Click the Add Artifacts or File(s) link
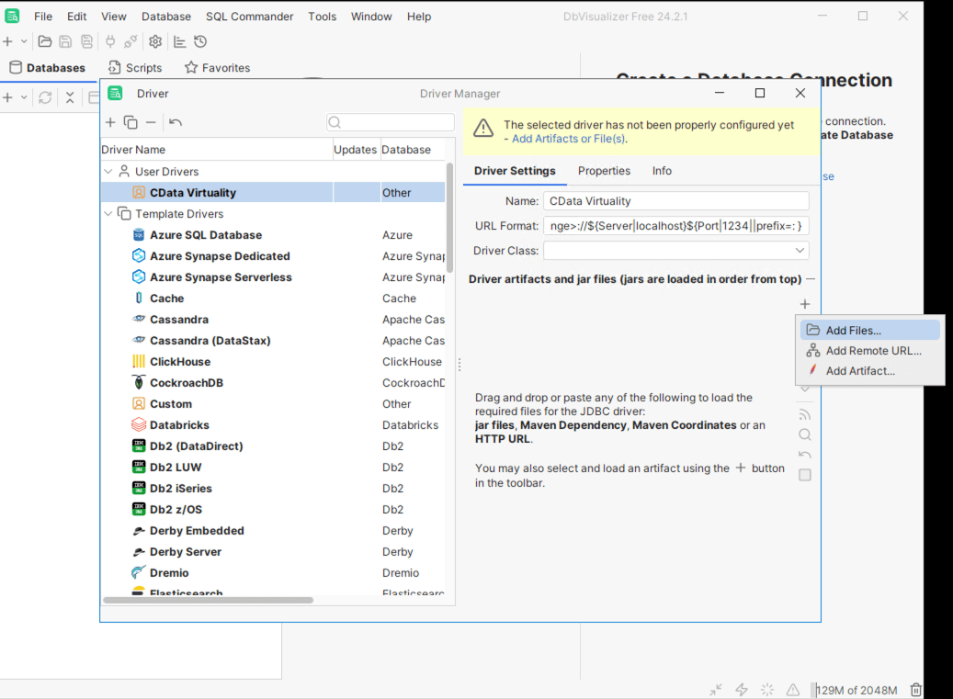This screenshot has width=953, height=699. click(568, 139)
